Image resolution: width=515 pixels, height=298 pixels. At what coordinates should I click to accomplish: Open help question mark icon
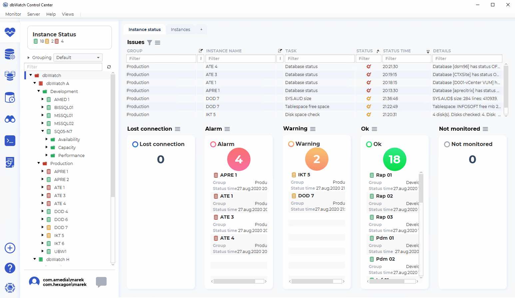10,268
